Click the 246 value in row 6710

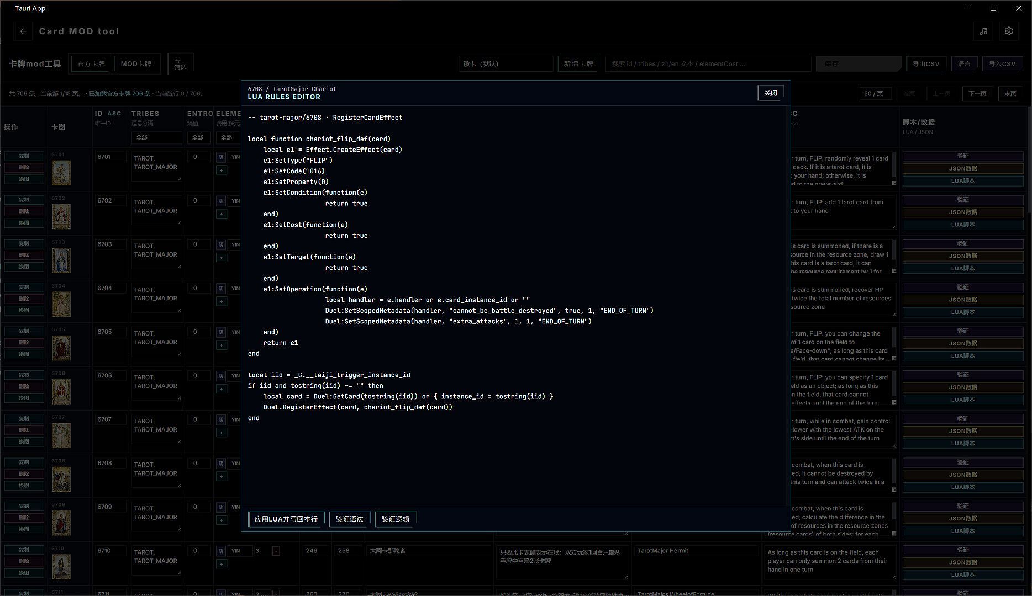tap(315, 551)
